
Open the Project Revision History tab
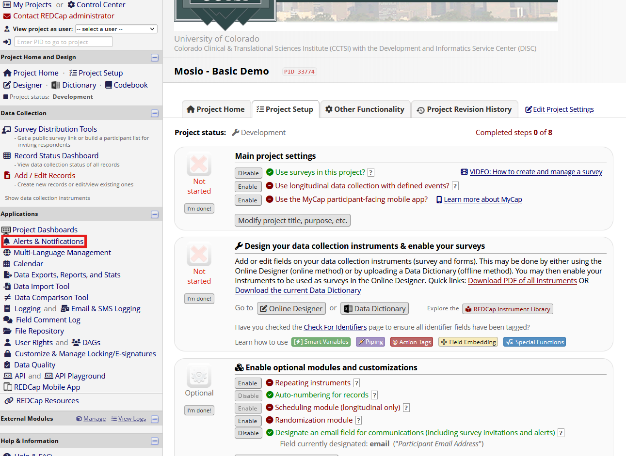(465, 109)
